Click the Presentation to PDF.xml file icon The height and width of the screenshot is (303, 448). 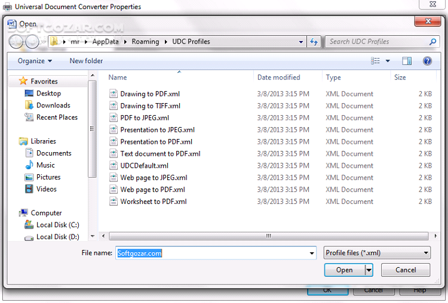point(113,141)
